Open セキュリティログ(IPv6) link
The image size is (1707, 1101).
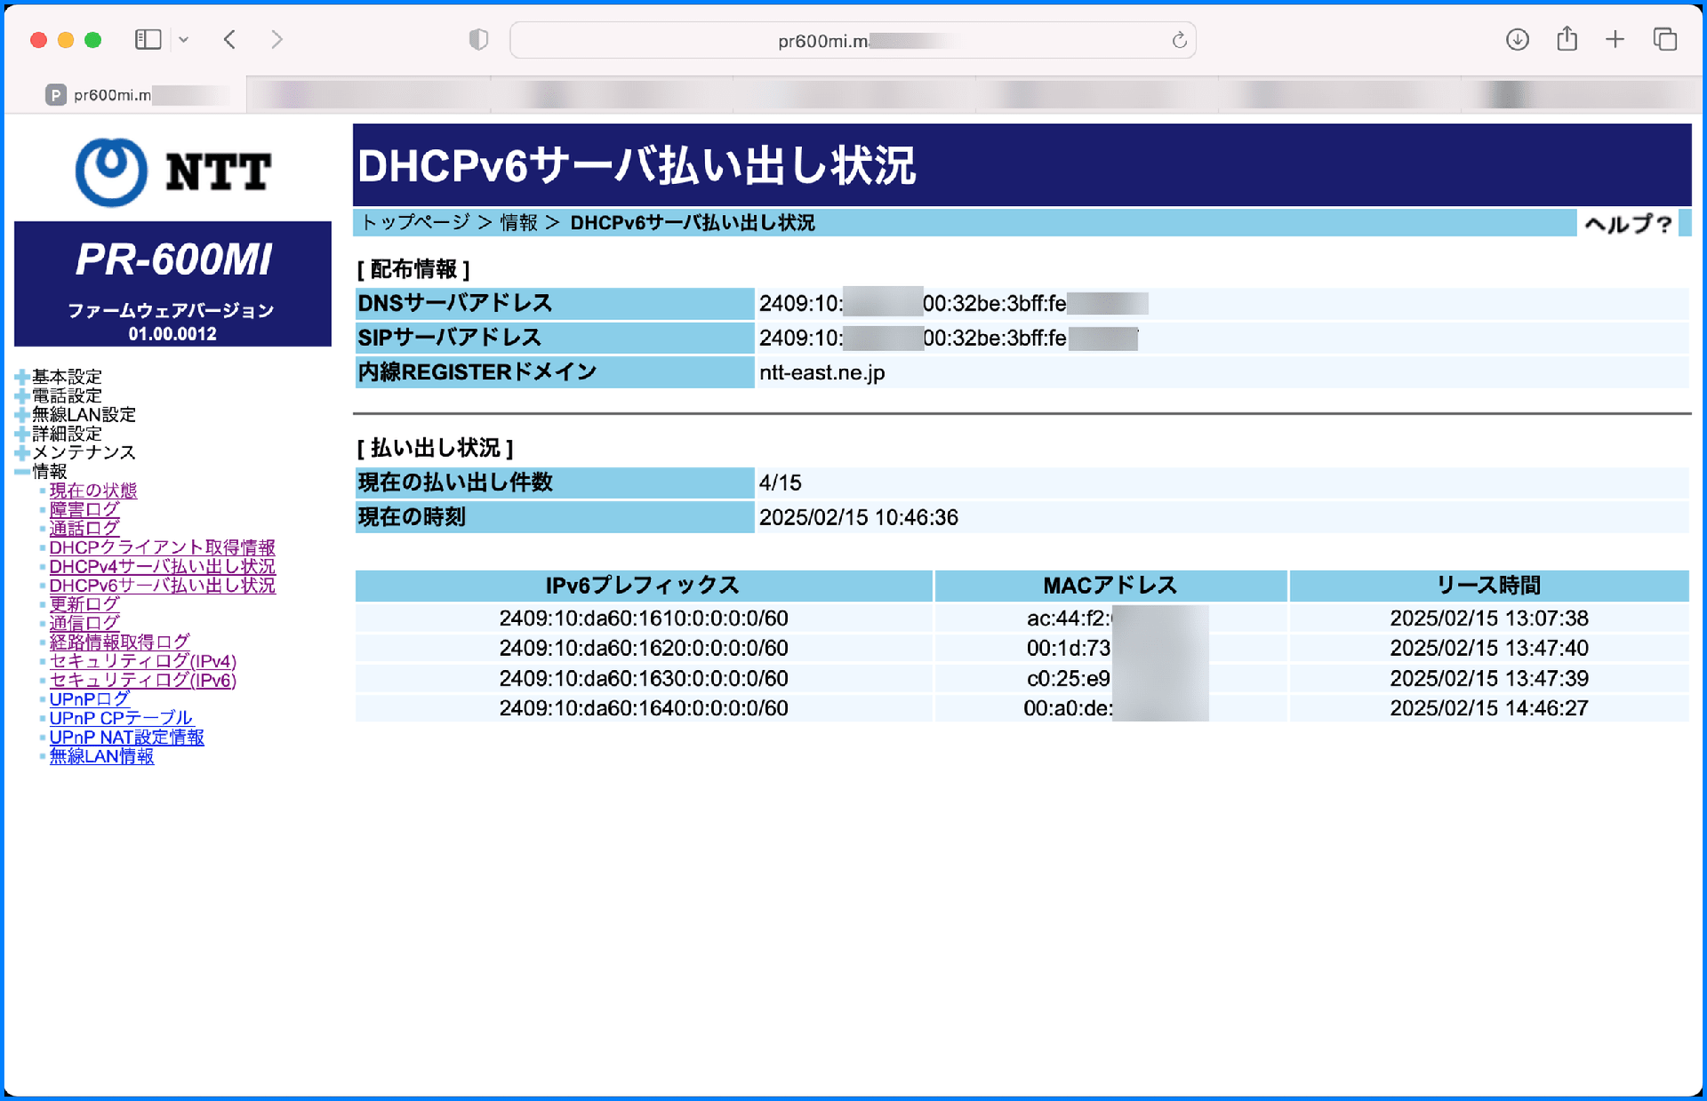coord(142,680)
